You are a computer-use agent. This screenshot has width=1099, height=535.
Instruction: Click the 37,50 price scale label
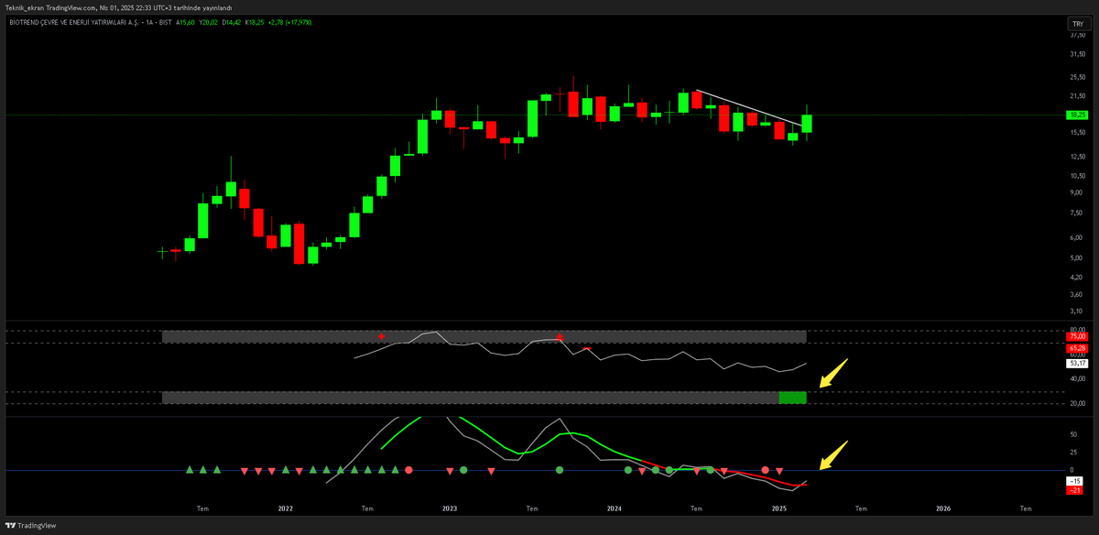point(1077,37)
